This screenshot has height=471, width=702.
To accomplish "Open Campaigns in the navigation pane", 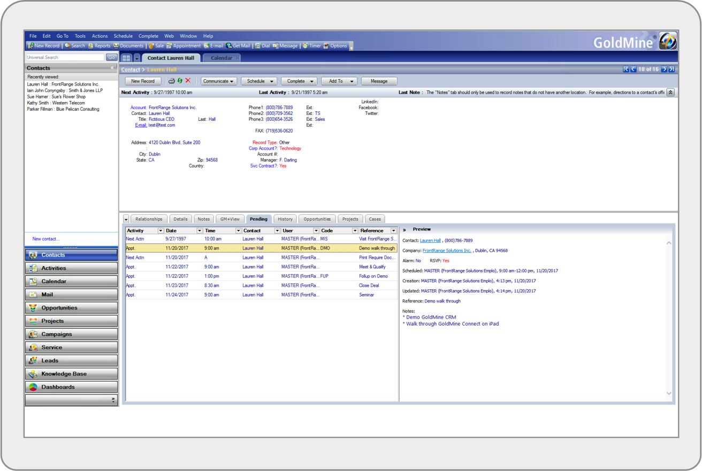I will point(71,334).
